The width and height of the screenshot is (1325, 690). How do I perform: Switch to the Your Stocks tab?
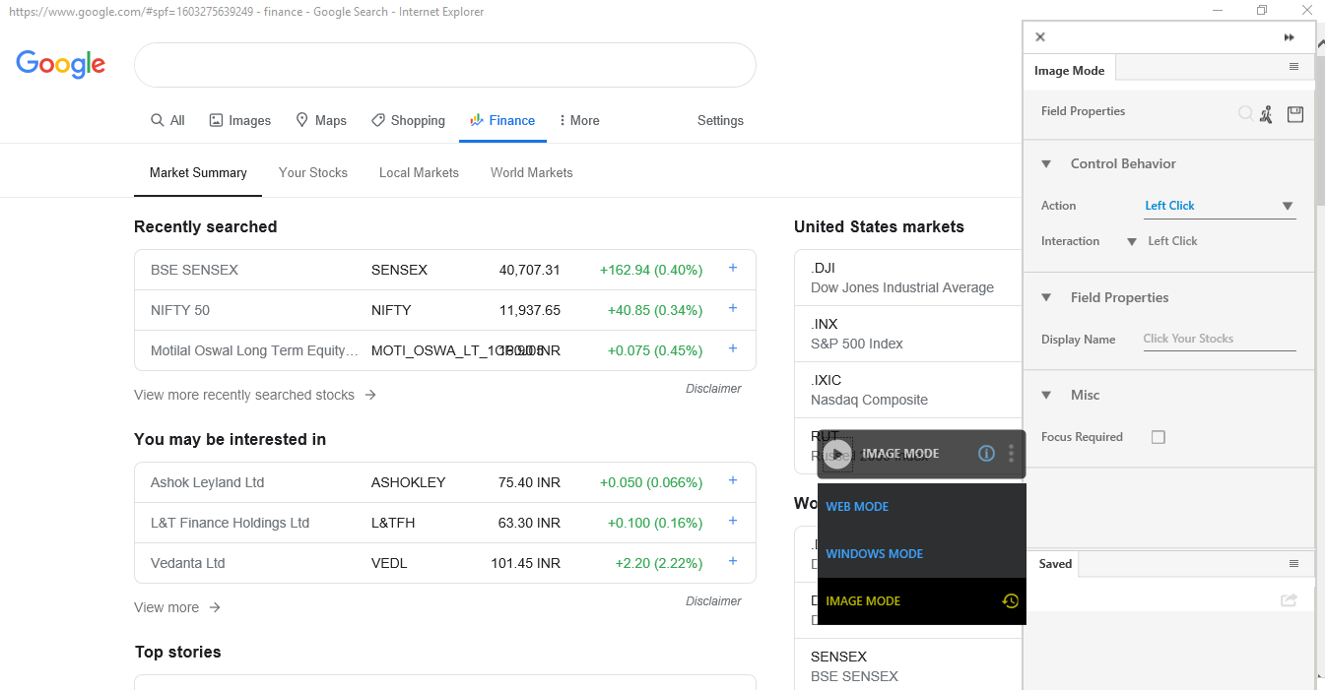312,172
